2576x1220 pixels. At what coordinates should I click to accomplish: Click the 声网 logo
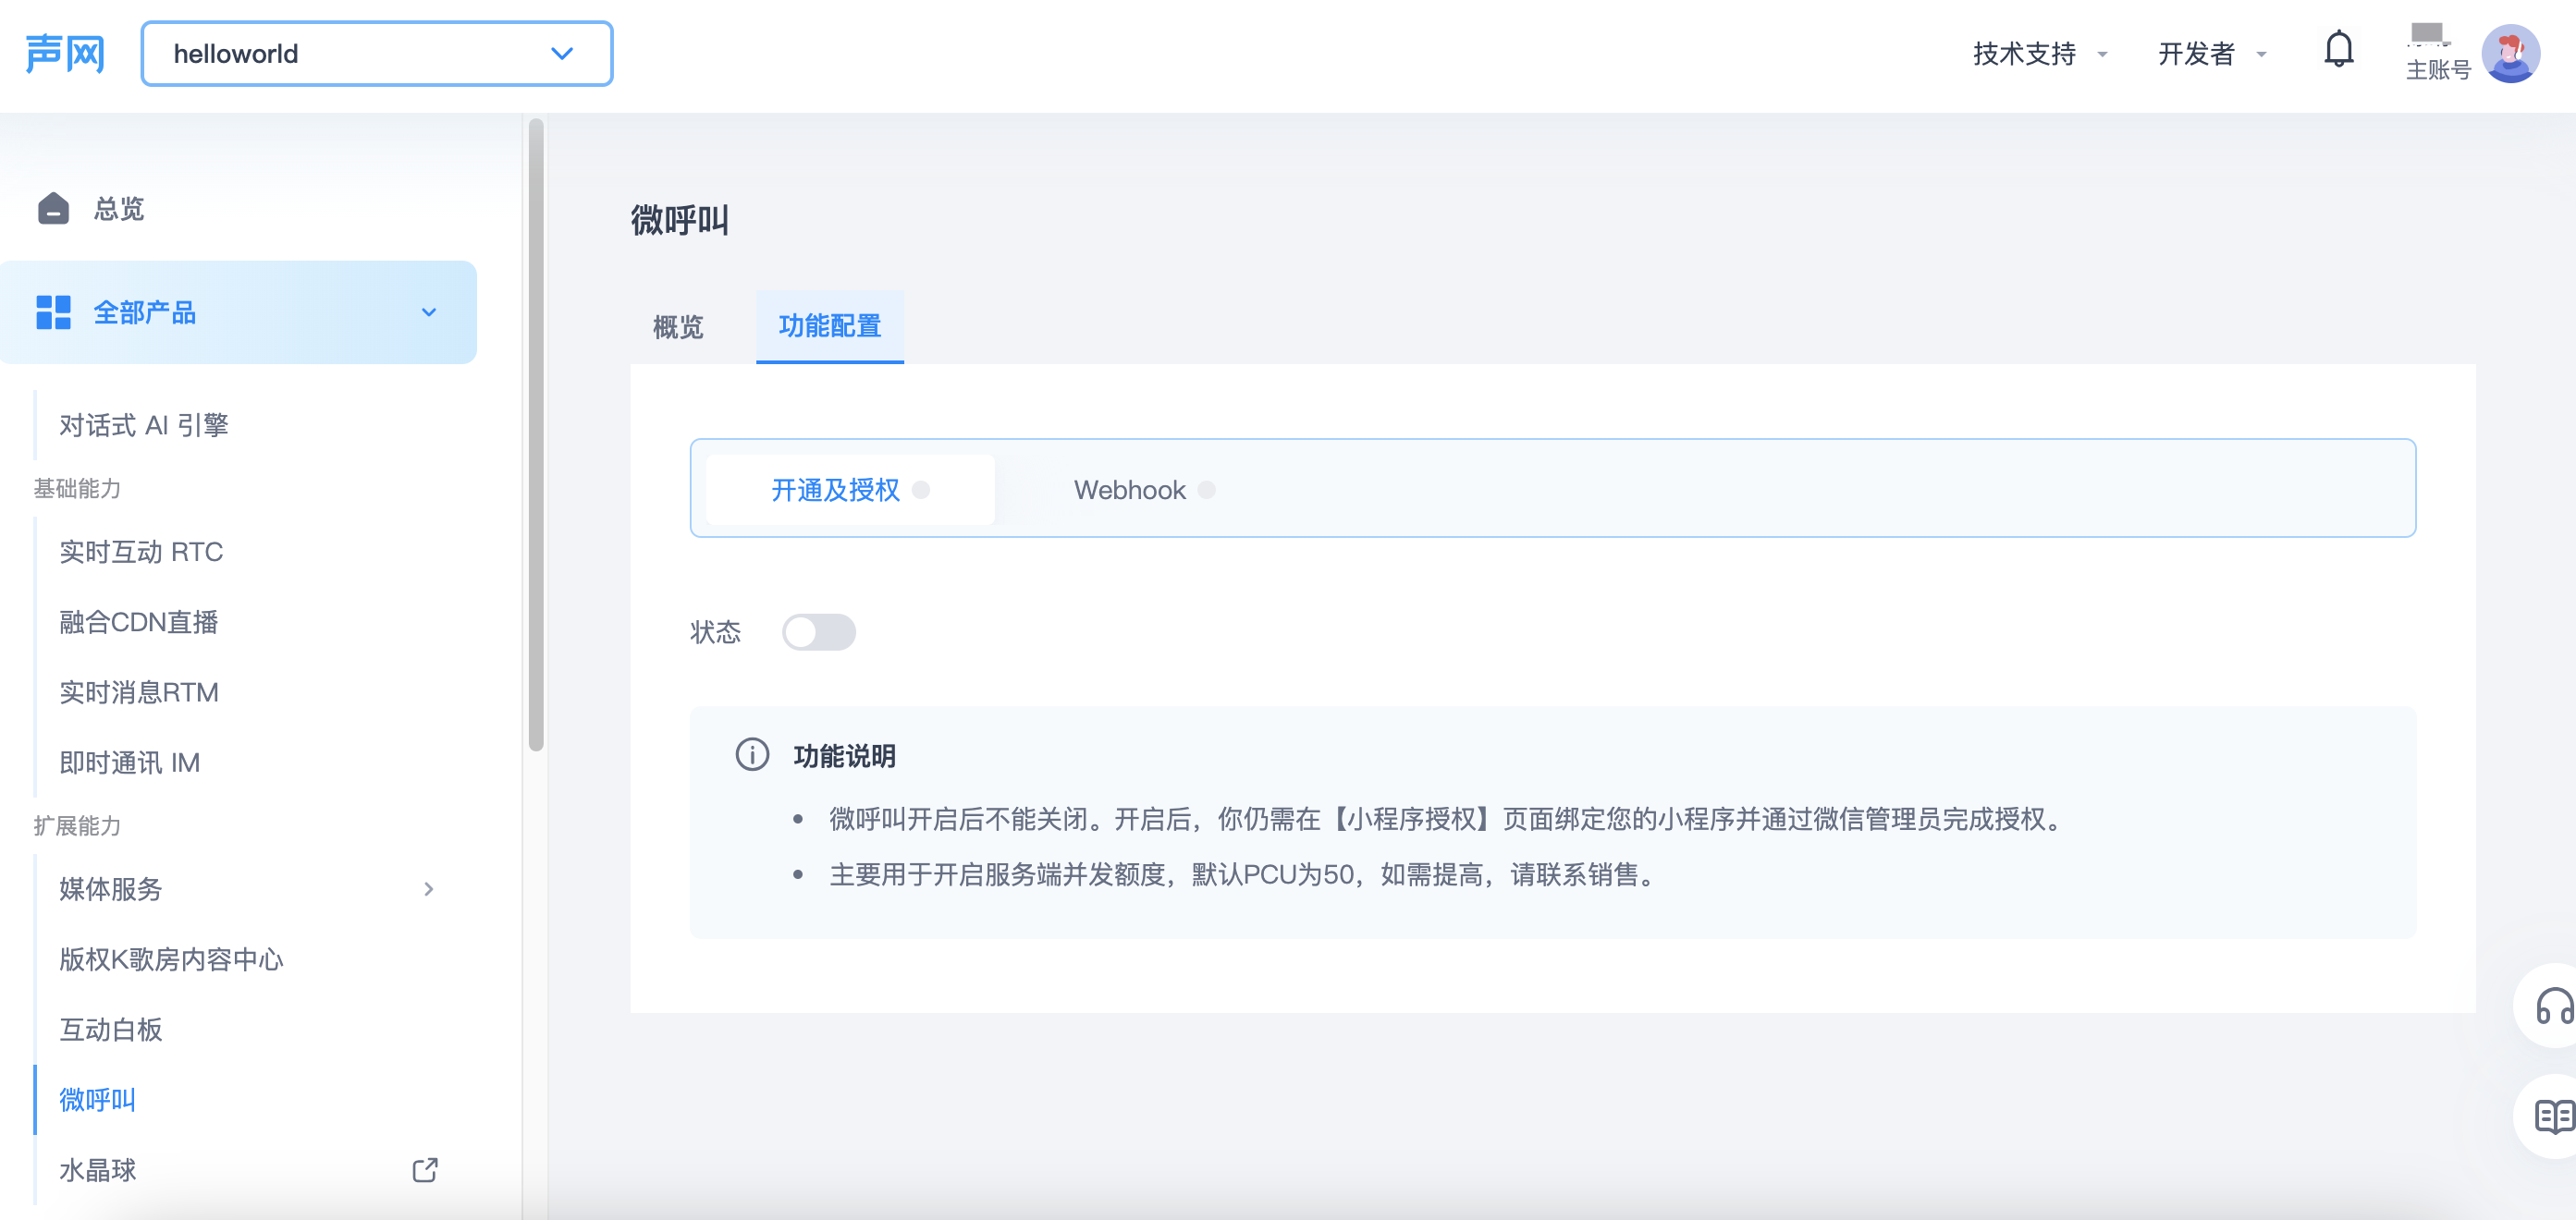pyautogui.click(x=63, y=53)
